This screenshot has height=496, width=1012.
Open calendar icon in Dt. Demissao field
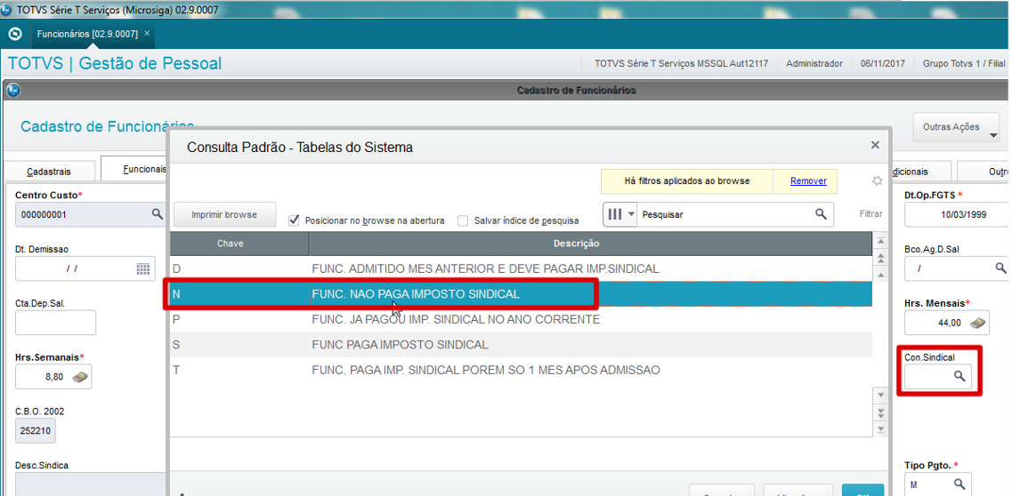coord(143,268)
